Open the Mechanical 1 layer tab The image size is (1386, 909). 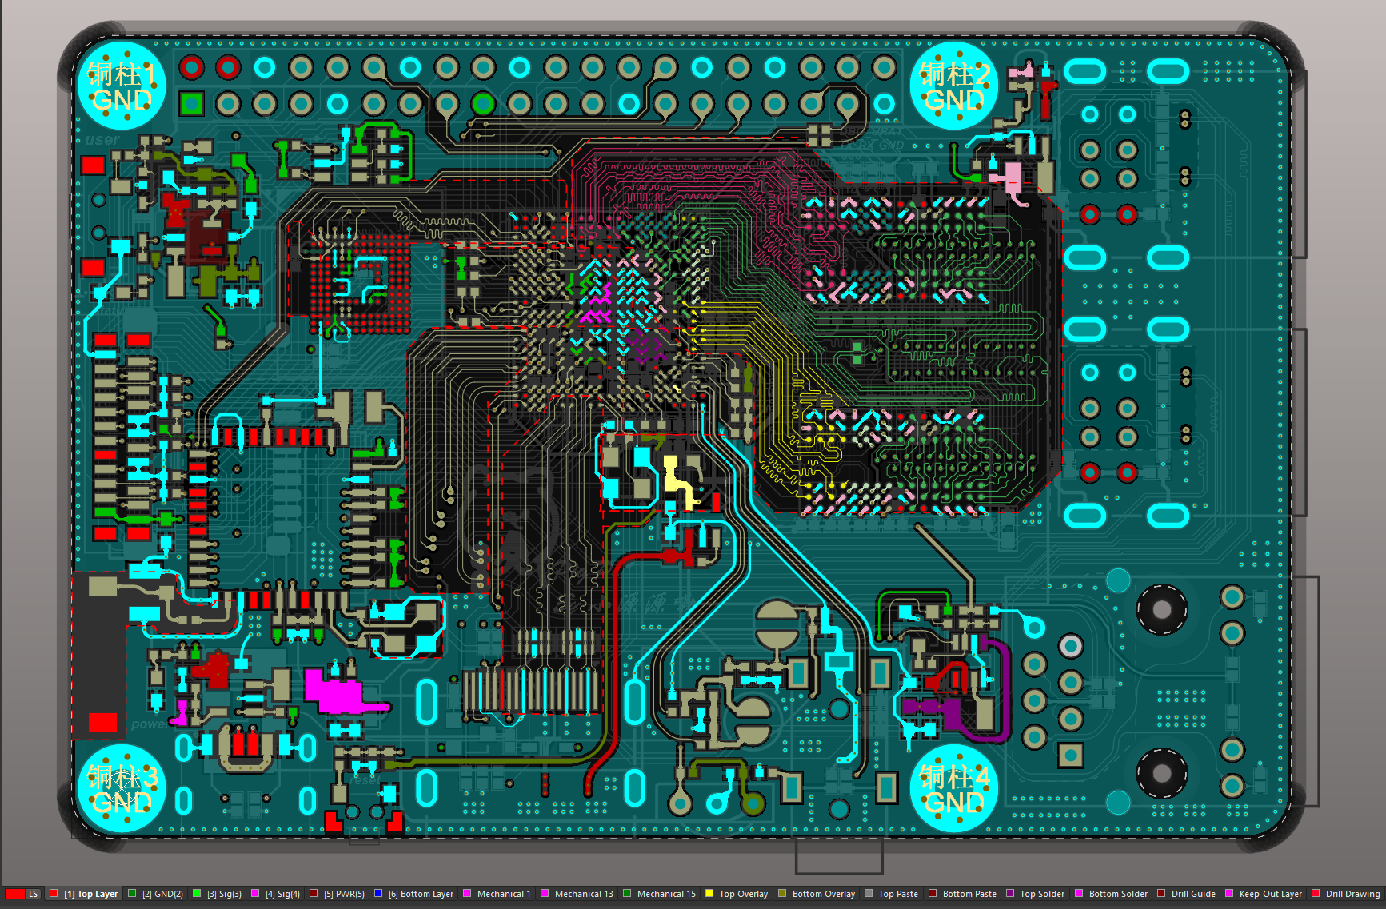pos(503,894)
